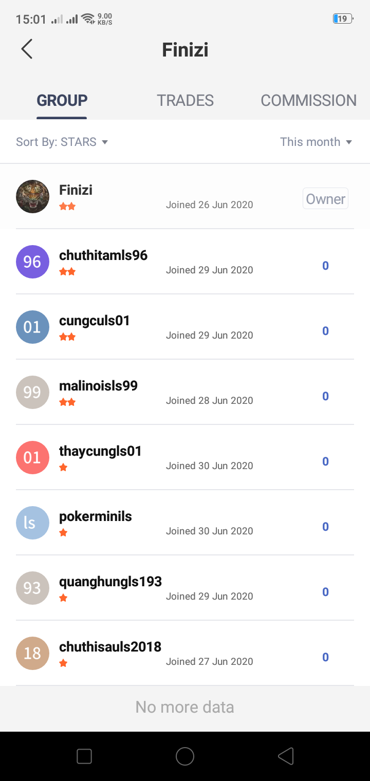Viewport: 370px width, 781px height.
Task: Open Finizi's tiger profile avatar
Action: 33,196
